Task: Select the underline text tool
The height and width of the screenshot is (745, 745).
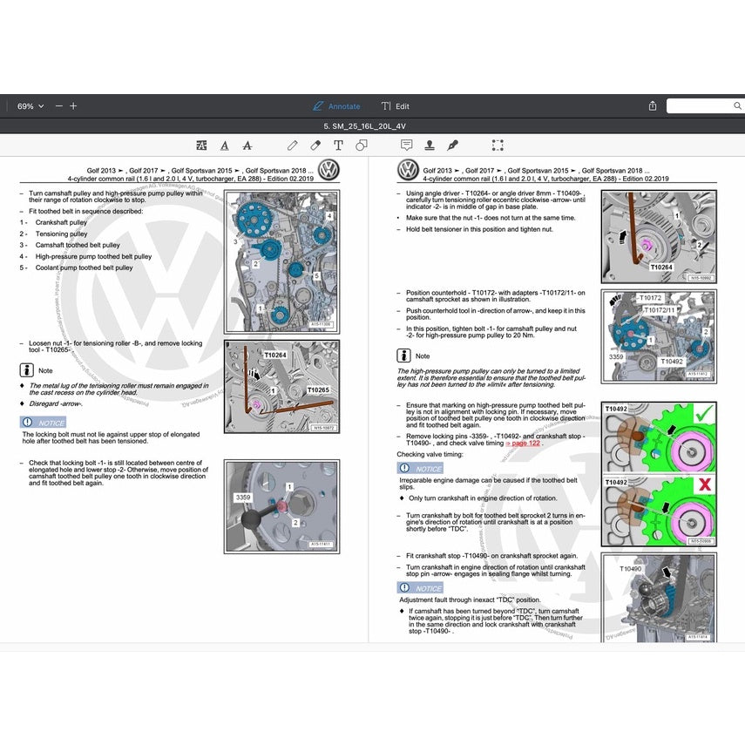Action: 225,146
